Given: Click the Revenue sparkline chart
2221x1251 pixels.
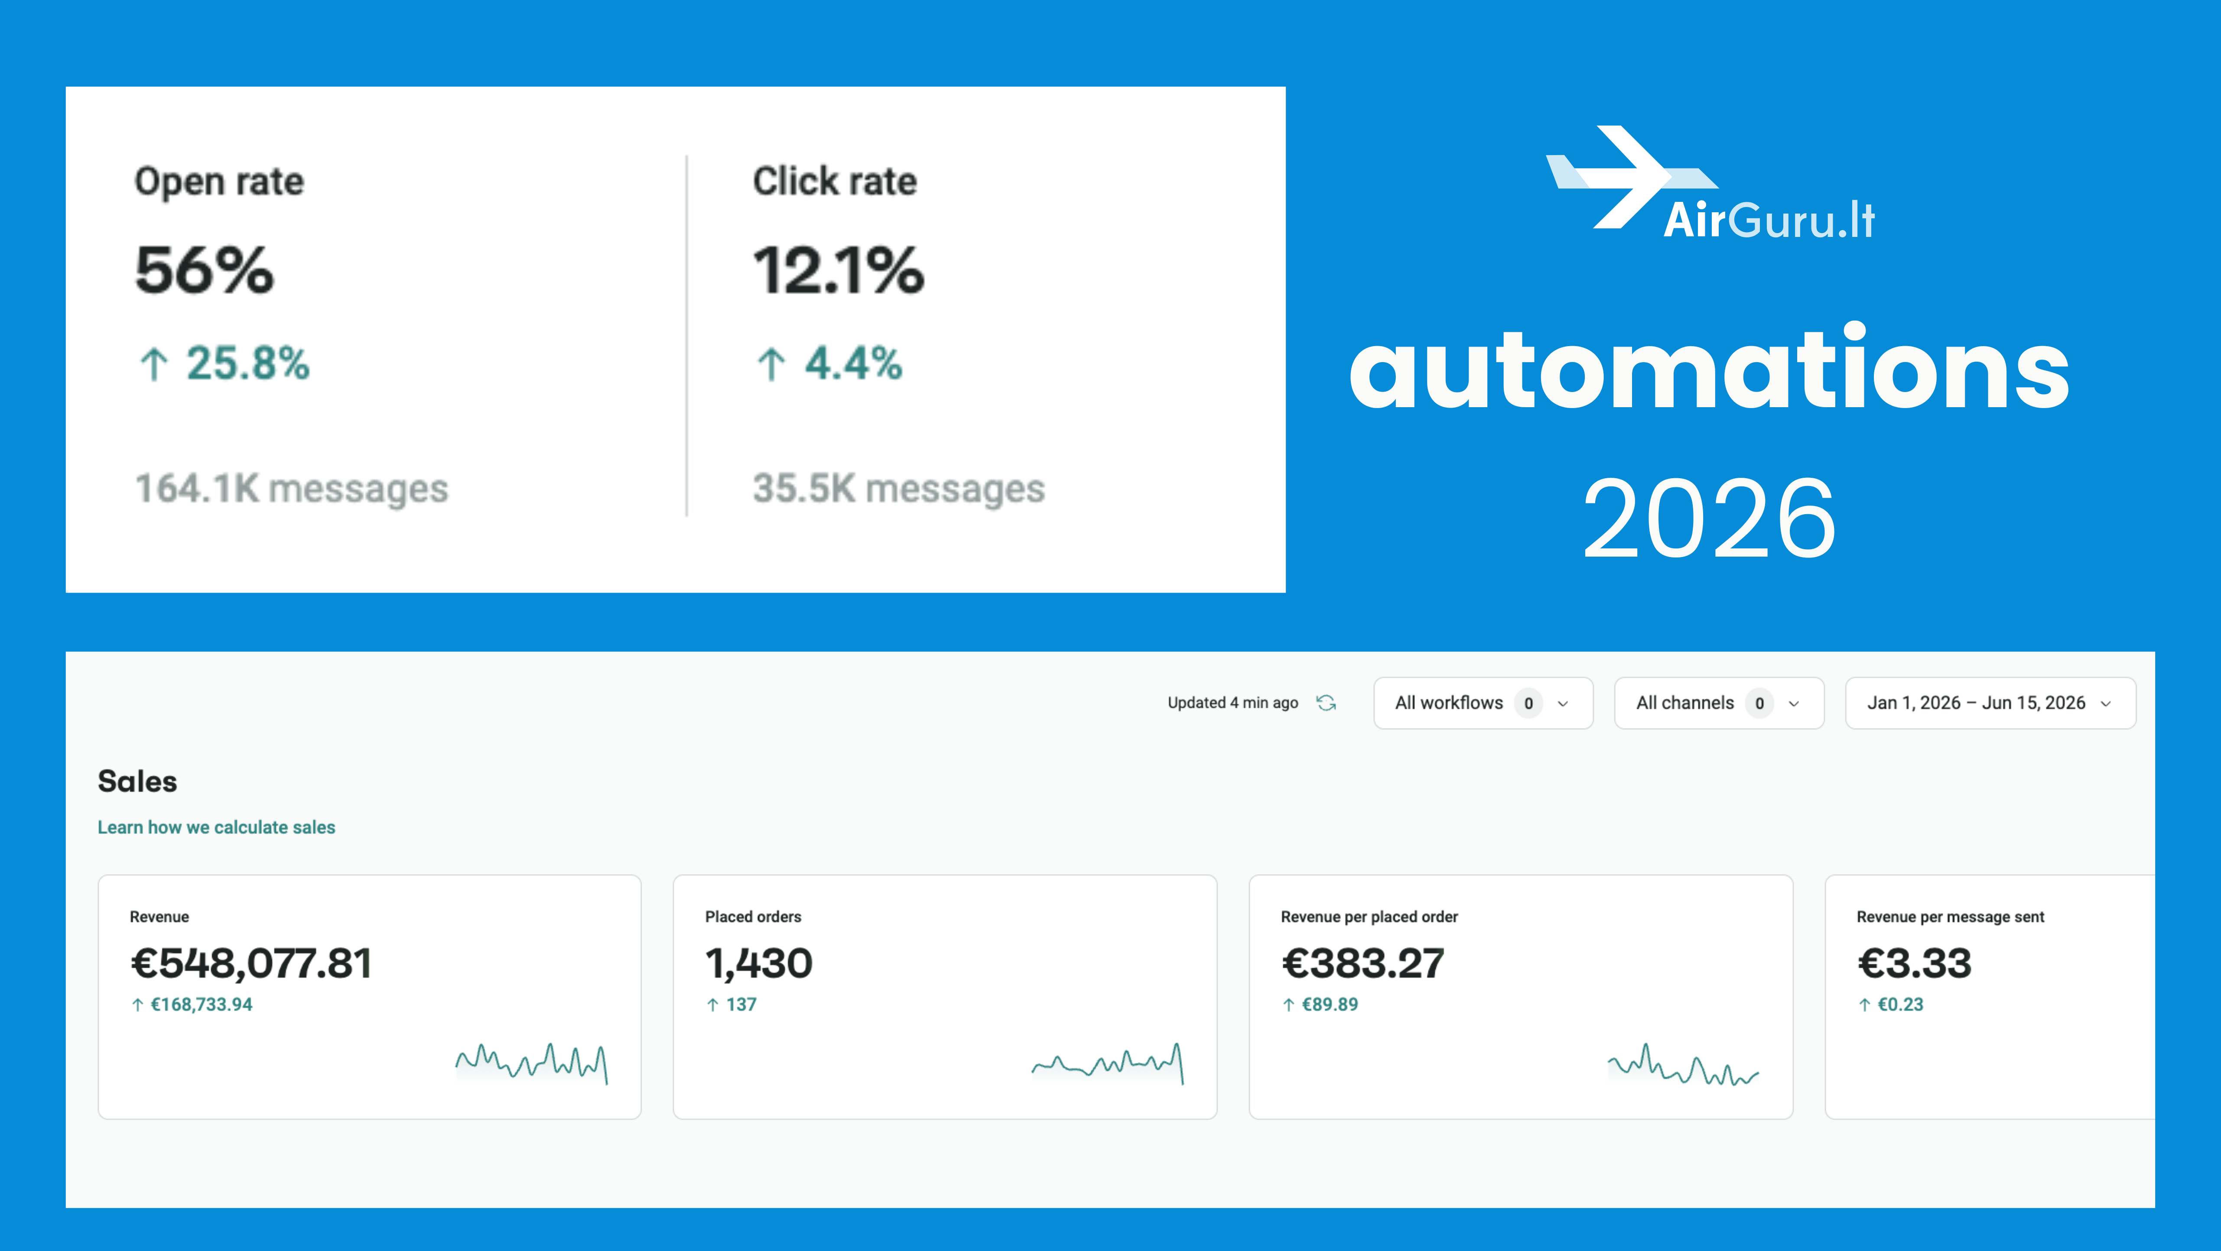Looking at the screenshot, I should click(x=532, y=1063).
